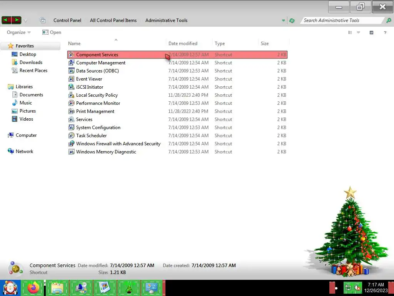Sort by Date modified column header
Viewport: 394px width, 296px height.
pos(189,43)
